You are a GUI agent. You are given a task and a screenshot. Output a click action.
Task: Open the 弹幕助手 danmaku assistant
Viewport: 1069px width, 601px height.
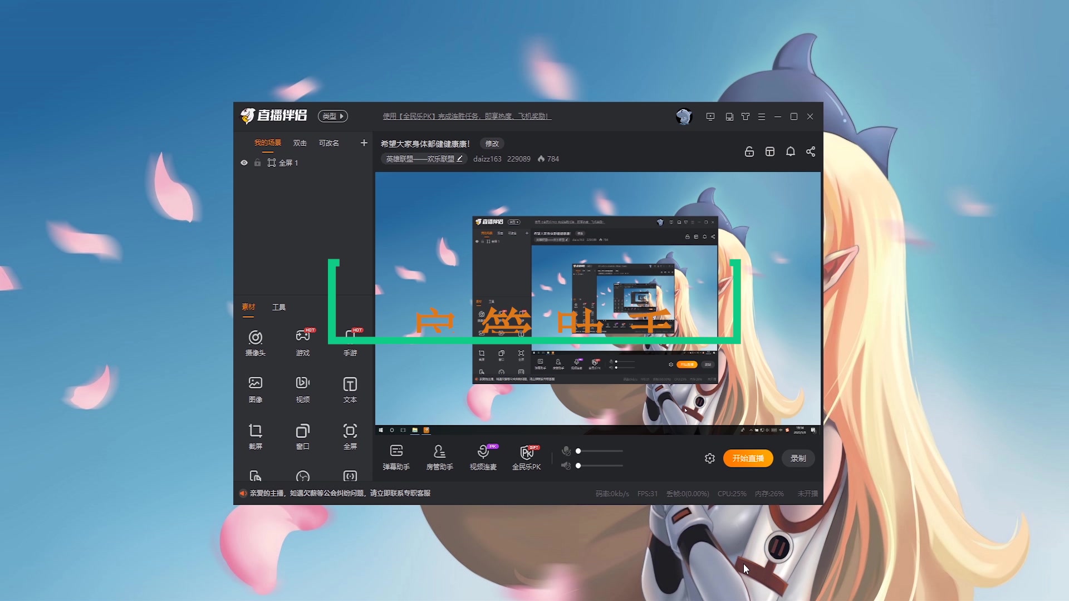[x=396, y=457]
